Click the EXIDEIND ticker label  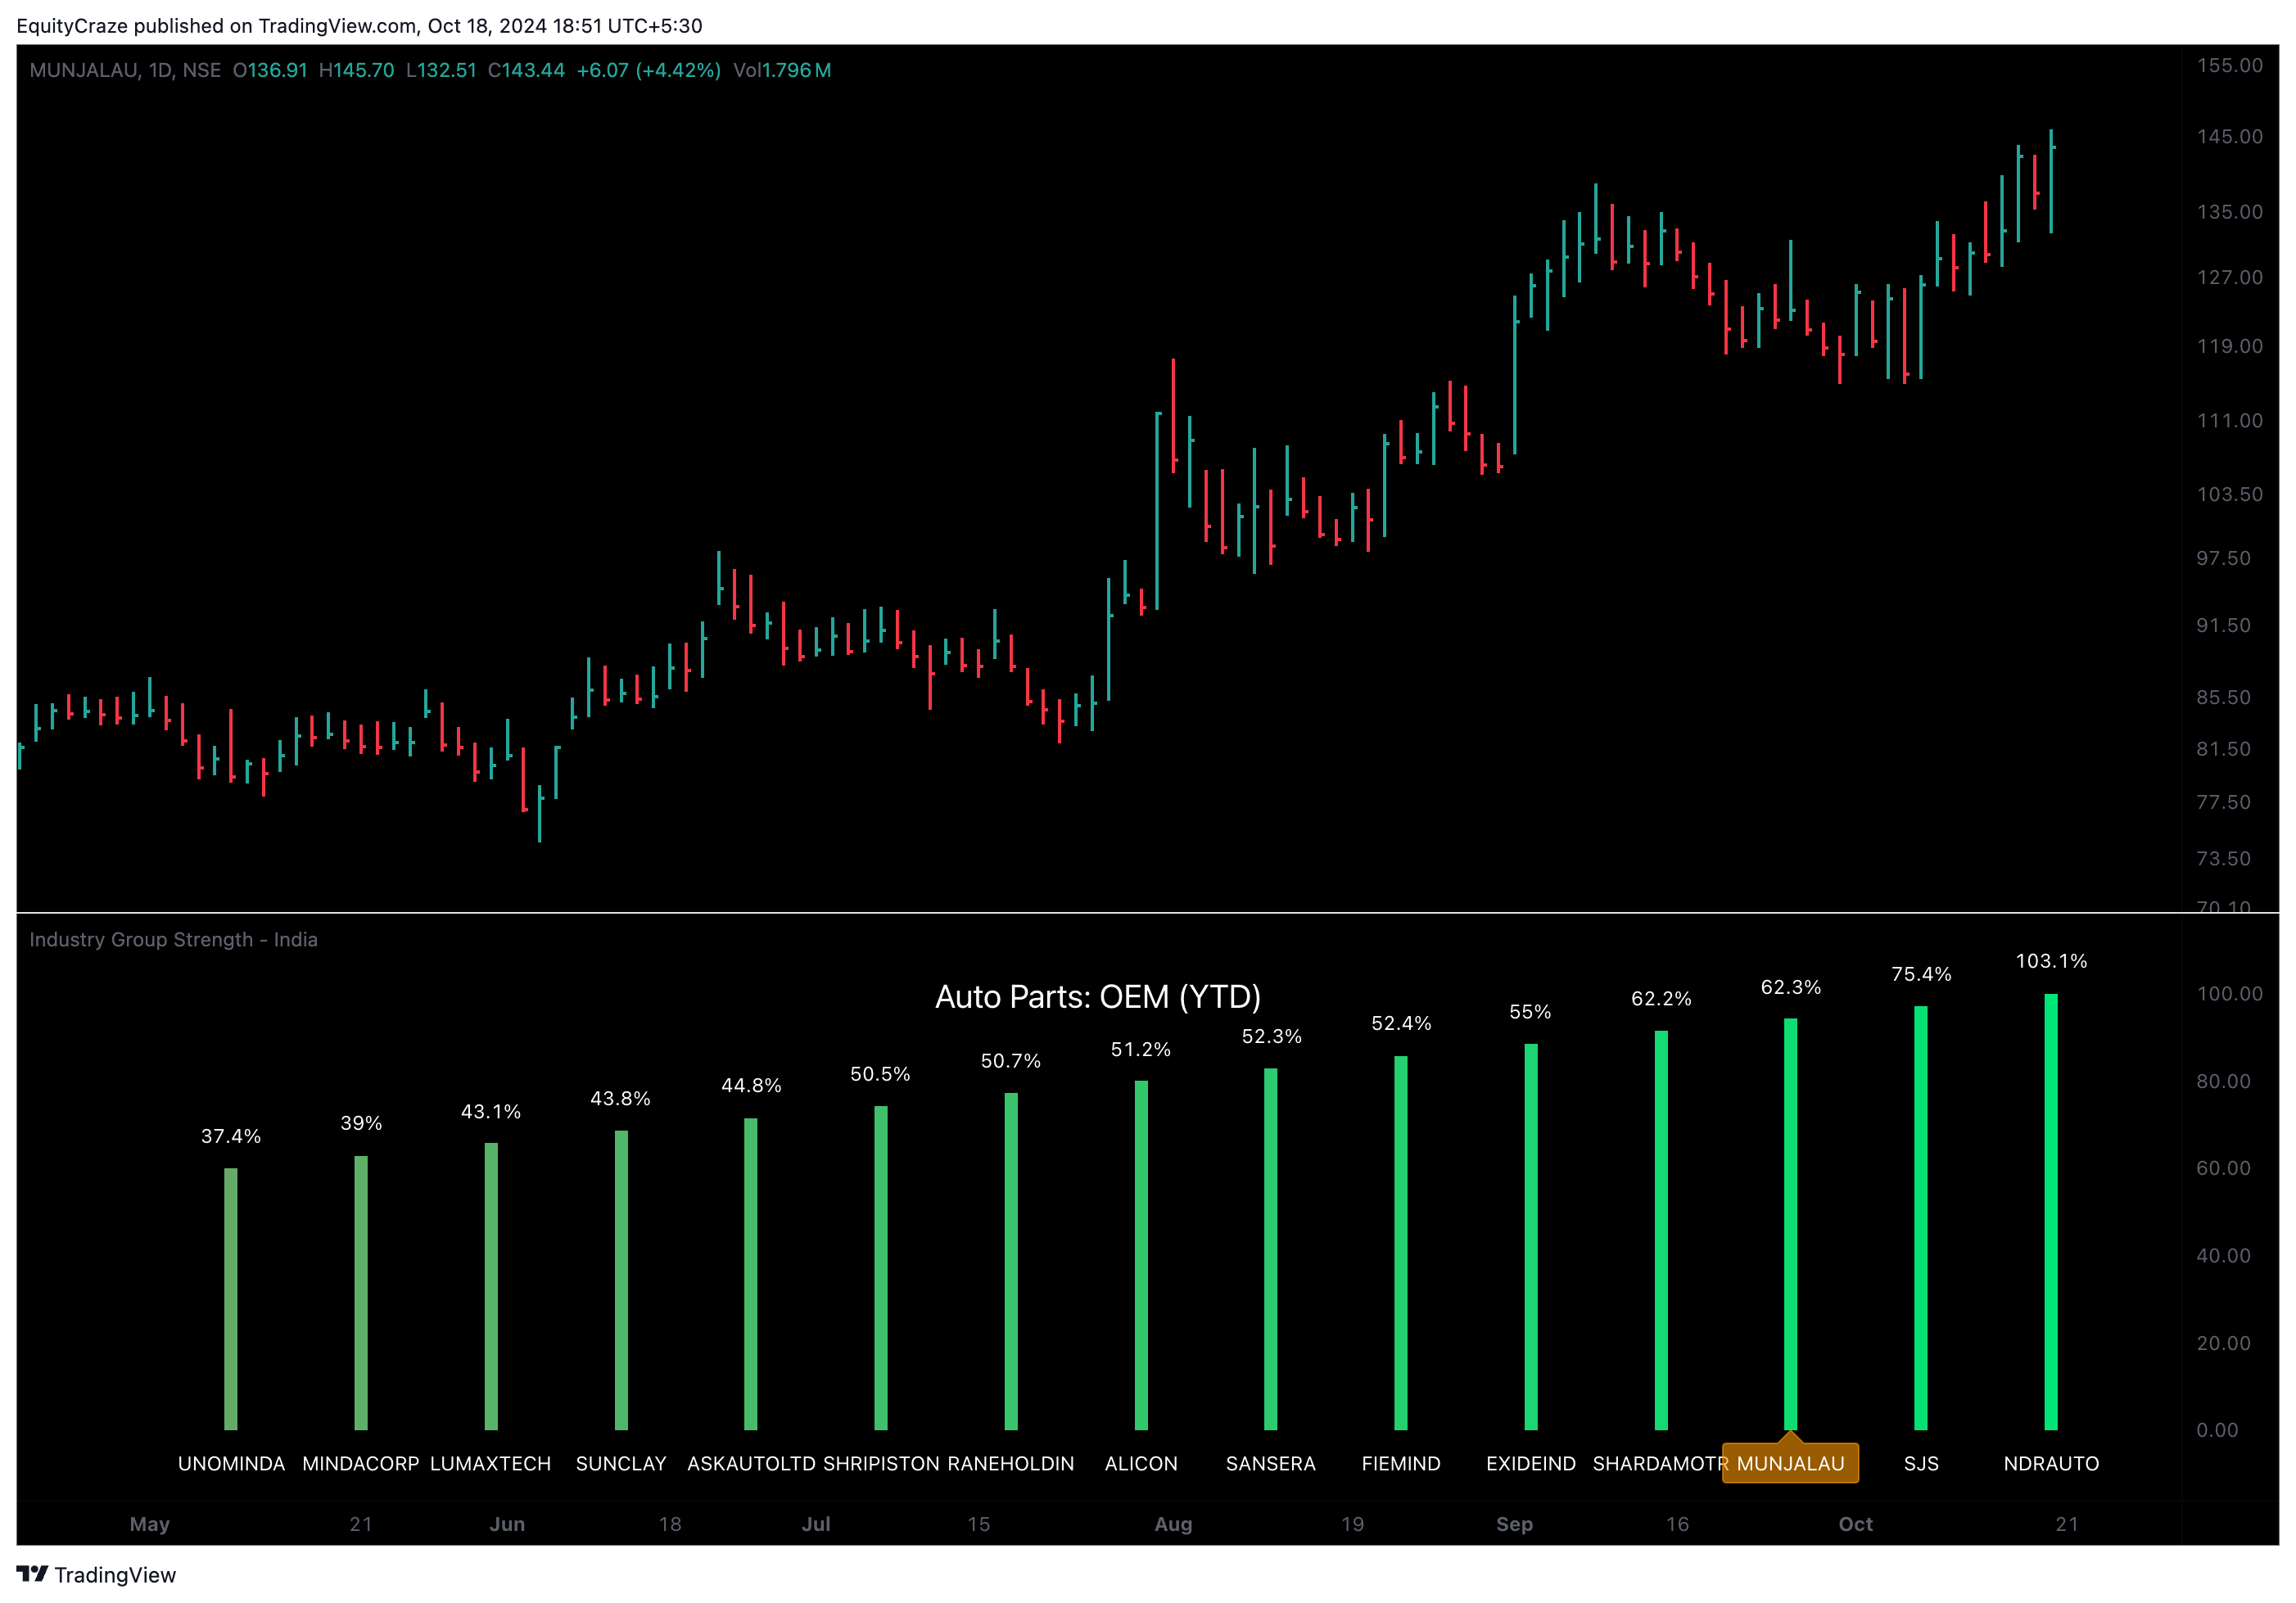(x=1531, y=1464)
